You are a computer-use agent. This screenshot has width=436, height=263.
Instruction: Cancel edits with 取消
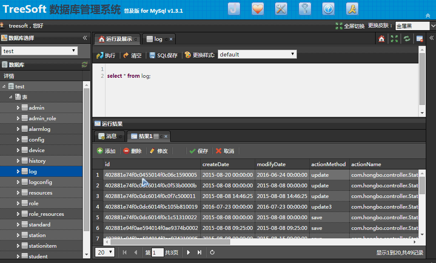coord(225,151)
